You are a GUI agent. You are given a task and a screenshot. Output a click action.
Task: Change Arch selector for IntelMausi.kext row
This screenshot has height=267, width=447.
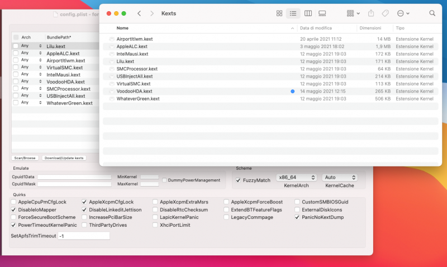click(x=31, y=74)
